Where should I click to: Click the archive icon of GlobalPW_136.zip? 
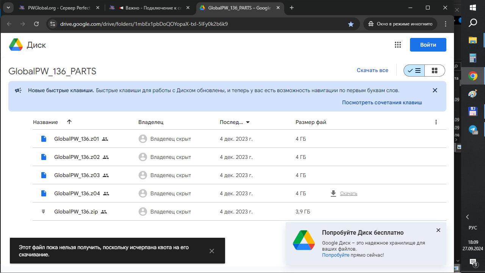[x=44, y=212]
